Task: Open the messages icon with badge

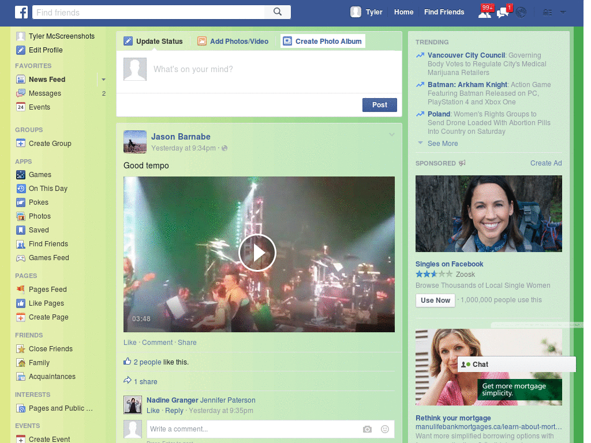Action: (x=503, y=13)
